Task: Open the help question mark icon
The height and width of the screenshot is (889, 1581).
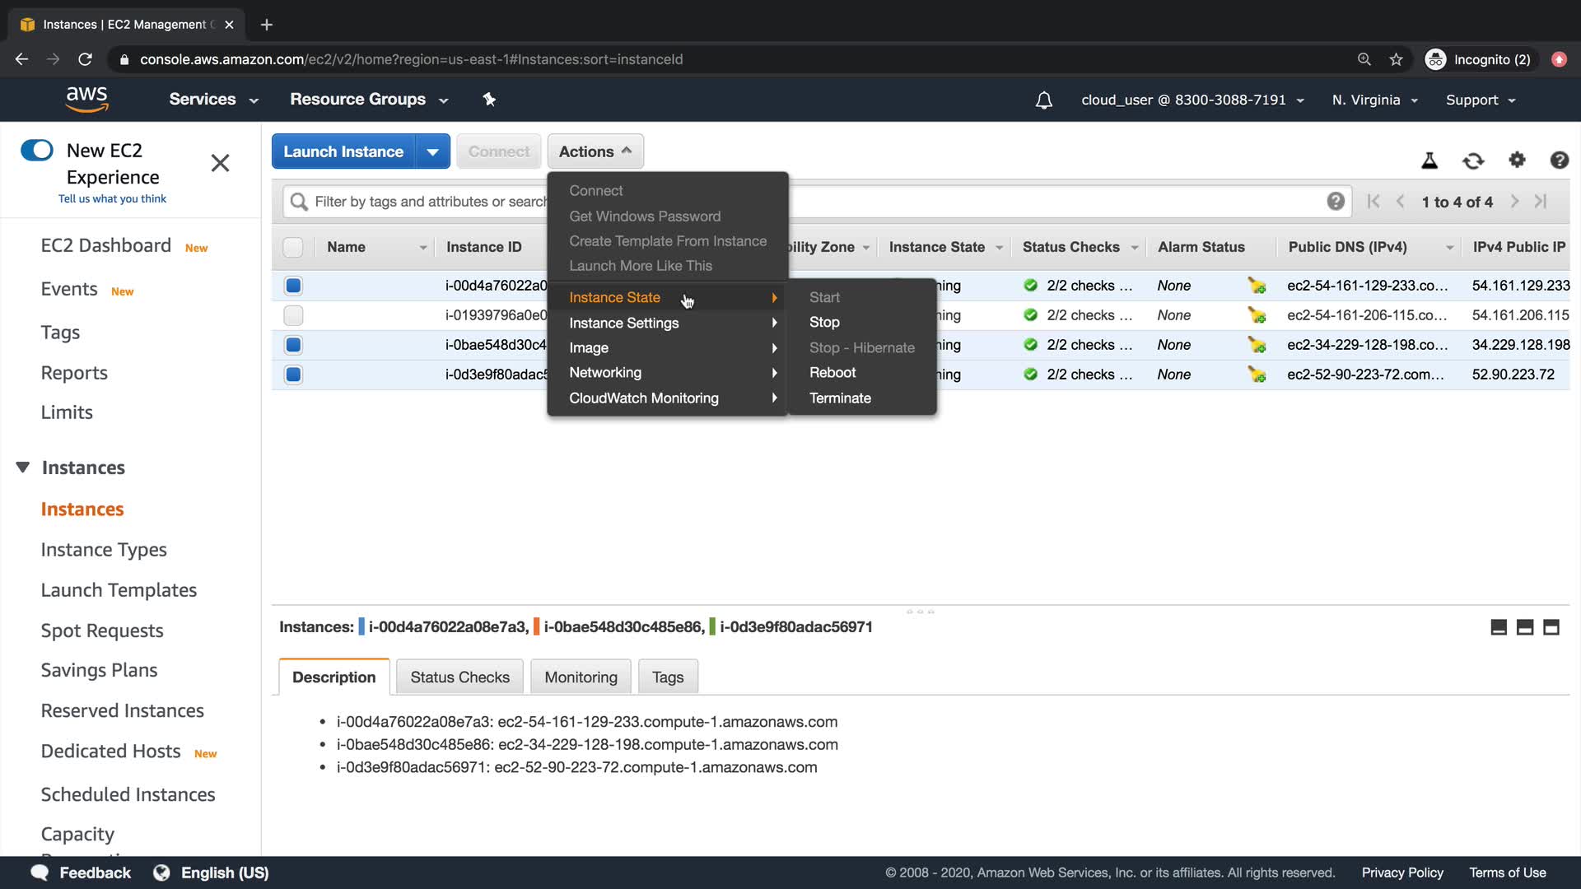Action: click(1559, 161)
